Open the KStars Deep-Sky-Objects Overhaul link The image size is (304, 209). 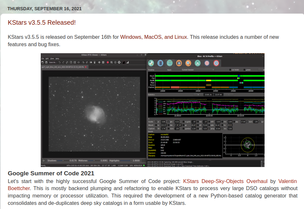[225, 181]
